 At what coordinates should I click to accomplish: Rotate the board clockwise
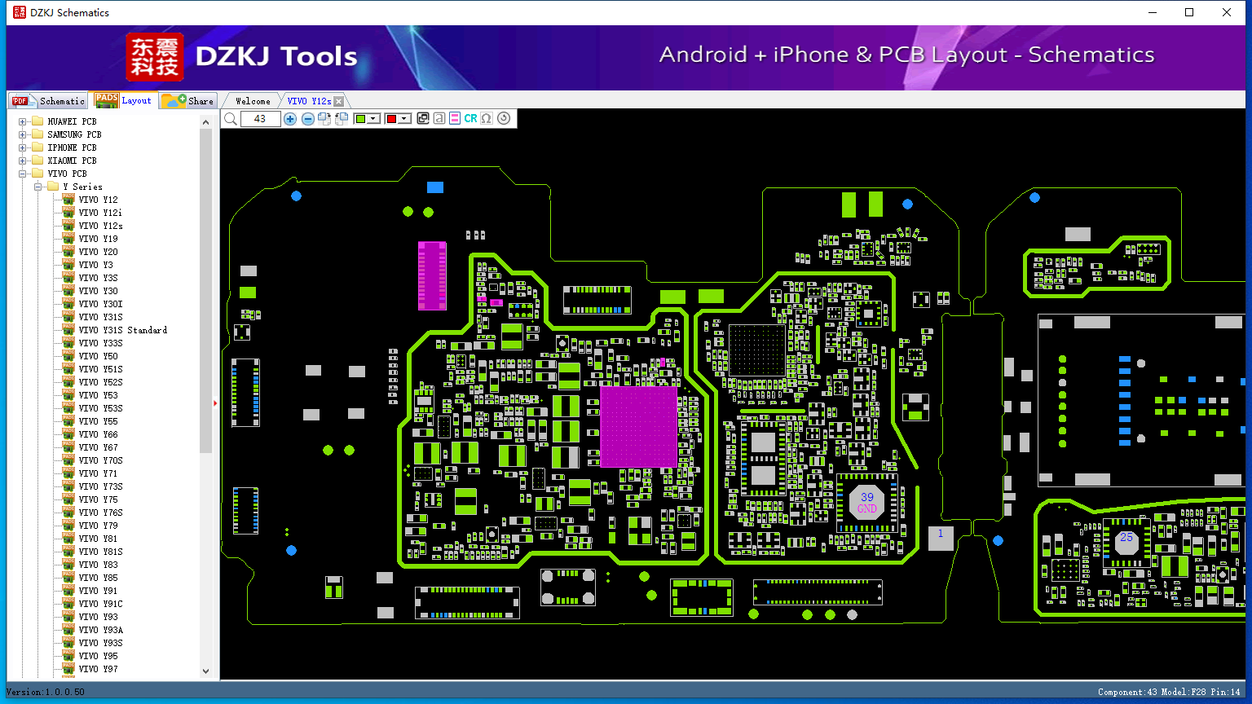pos(324,119)
